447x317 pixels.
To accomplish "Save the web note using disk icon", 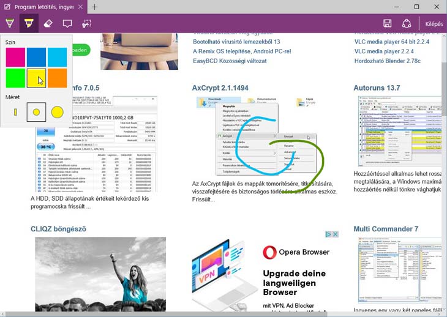I will click(x=387, y=23).
